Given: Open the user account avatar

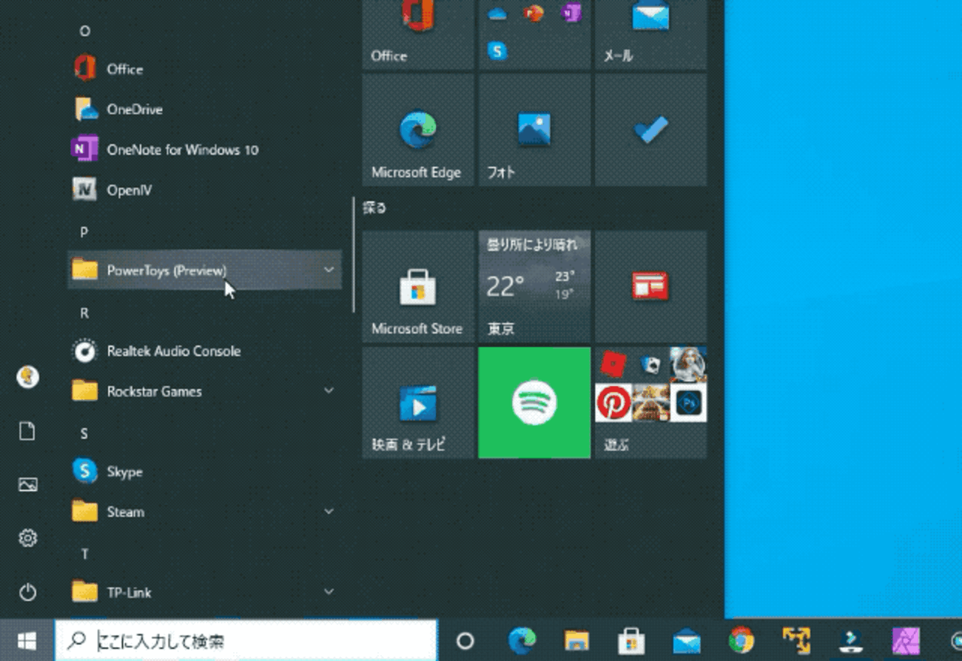Looking at the screenshot, I should 27,377.
